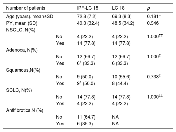Click the "NSCLC, N(%)" row heading

[20, 30]
